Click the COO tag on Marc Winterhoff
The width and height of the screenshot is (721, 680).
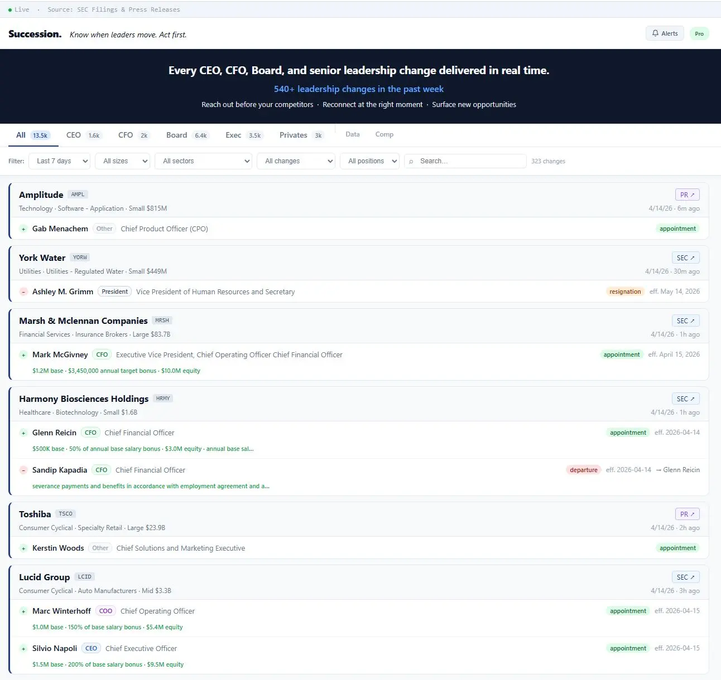[x=105, y=611]
